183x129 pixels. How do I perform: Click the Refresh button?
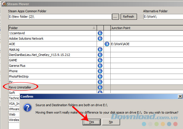(129, 17)
